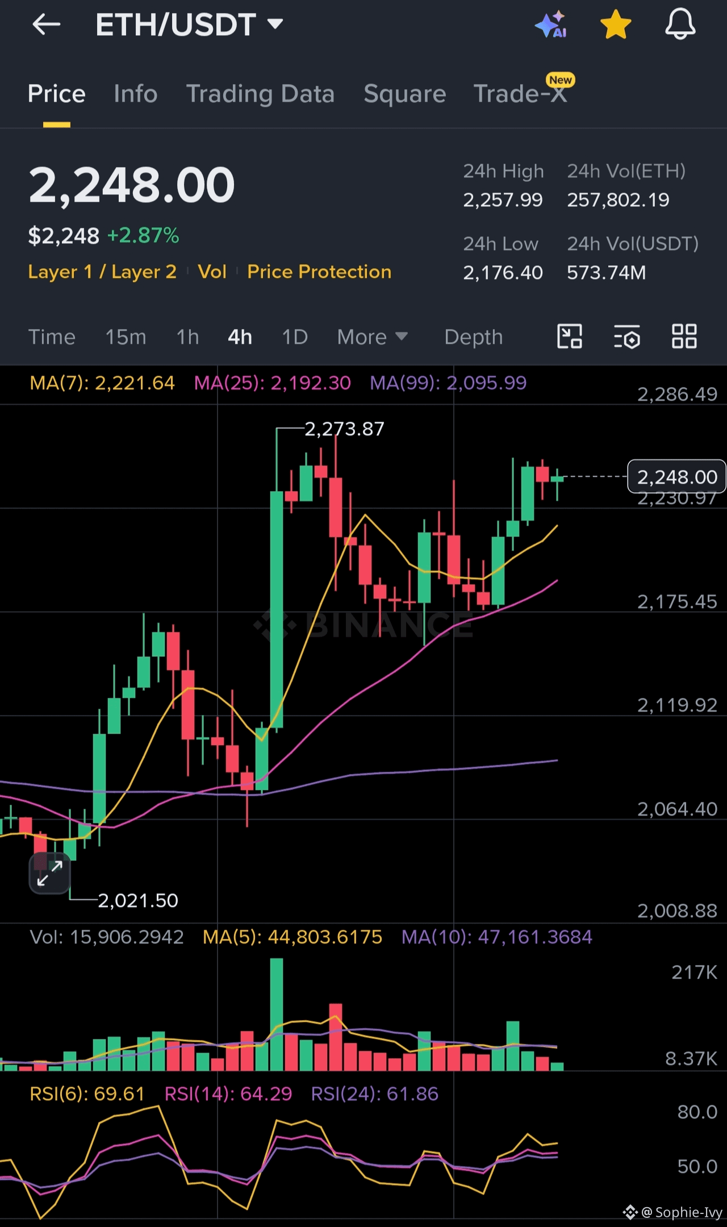
Task: Expand the ETH/USDT pair selector
Action: 189,25
